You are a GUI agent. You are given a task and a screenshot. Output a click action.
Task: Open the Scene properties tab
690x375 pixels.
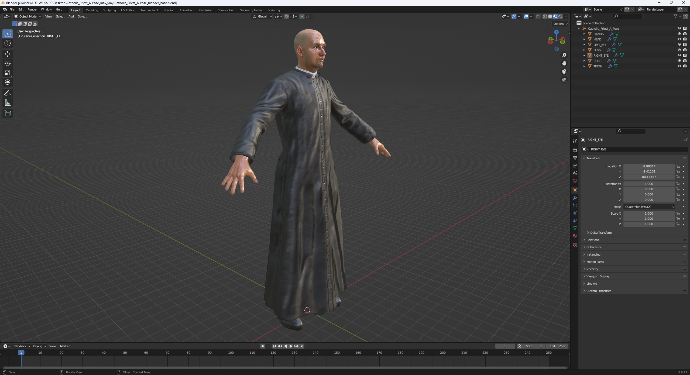coord(575,173)
